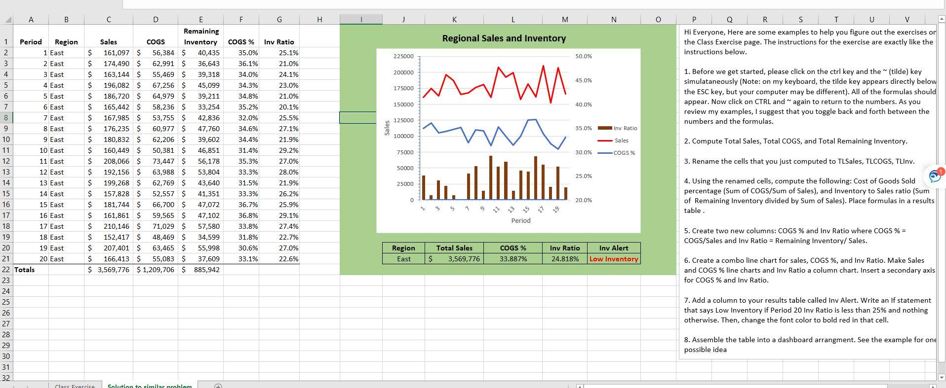Screen dimensions: 946x388
Task: Select the total COGS cell 1,209,706
Action: pos(156,270)
